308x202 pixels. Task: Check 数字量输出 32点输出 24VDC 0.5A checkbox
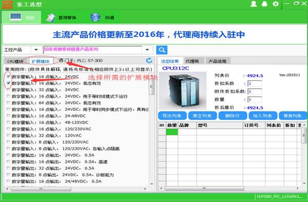pyautogui.click(x=8, y=168)
